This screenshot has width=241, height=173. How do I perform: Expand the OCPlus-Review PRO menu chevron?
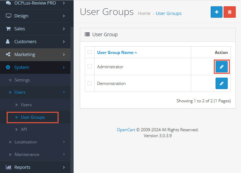(x=64, y=3)
